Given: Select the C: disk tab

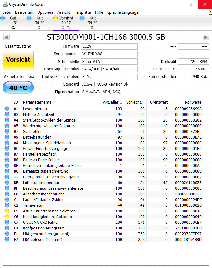Looking at the screenshot, I should (x=13, y=23).
